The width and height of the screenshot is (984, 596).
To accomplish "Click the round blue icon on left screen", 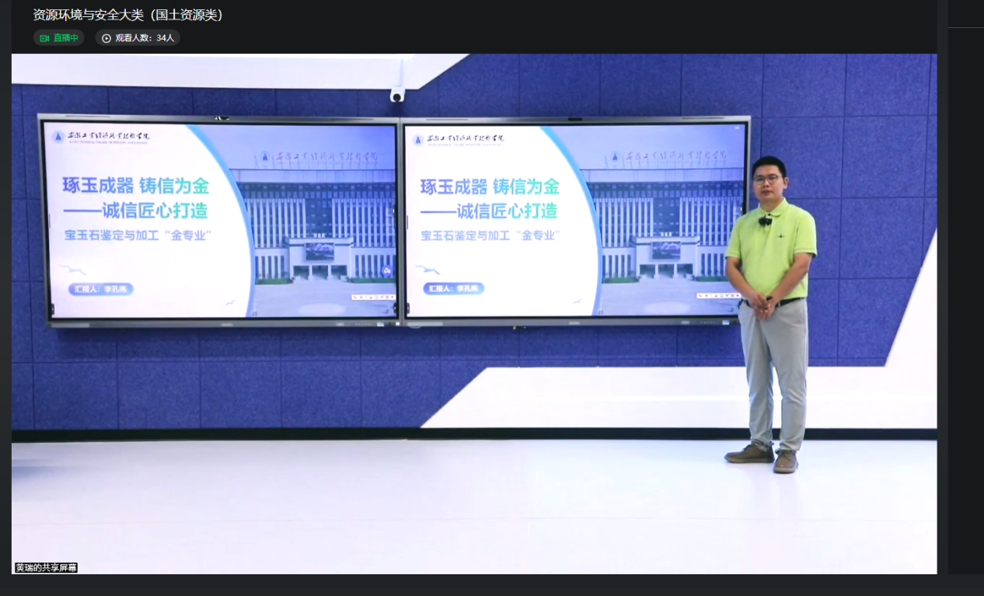I will pyautogui.click(x=386, y=270).
